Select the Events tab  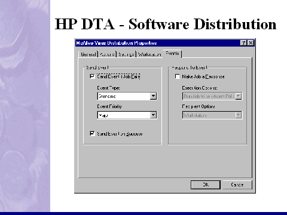pos(172,54)
